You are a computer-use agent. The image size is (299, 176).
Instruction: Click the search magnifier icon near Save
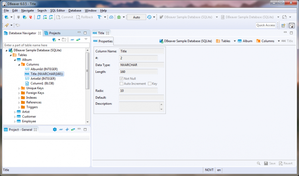259,163
